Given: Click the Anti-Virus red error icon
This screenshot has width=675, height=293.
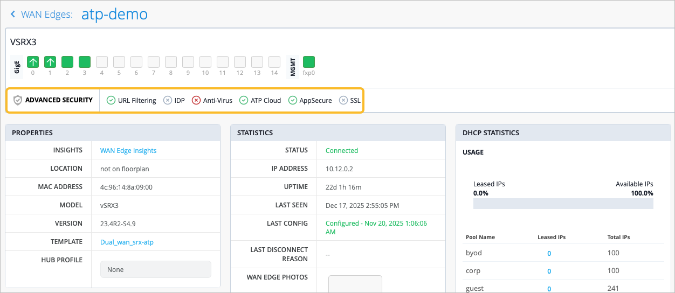Looking at the screenshot, I should pyautogui.click(x=196, y=100).
